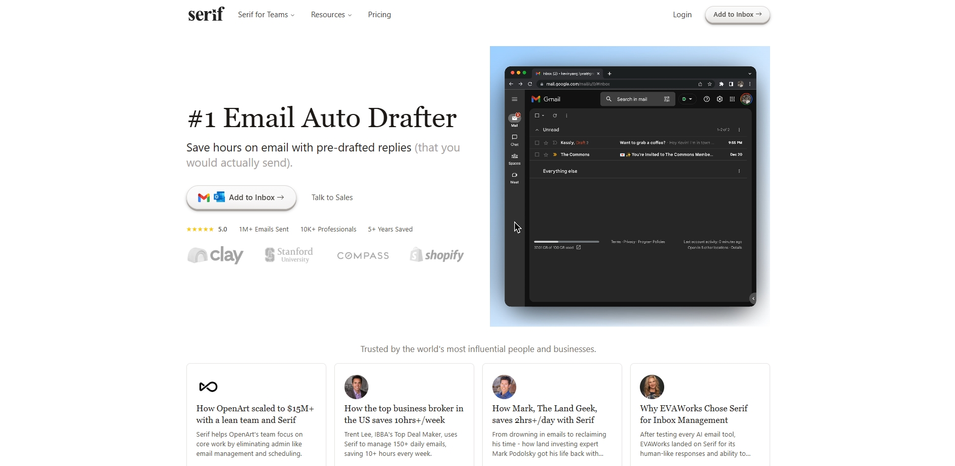Image resolution: width=955 pixels, height=466 pixels.
Task: Click the five-star rating icons
Action: [x=200, y=229]
